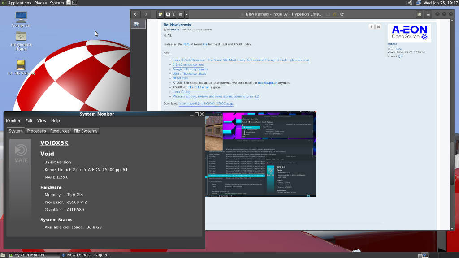Select the 3.0 GB Volume desktop icon
The image size is (459, 258).
pyautogui.click(x=21, y=67)
